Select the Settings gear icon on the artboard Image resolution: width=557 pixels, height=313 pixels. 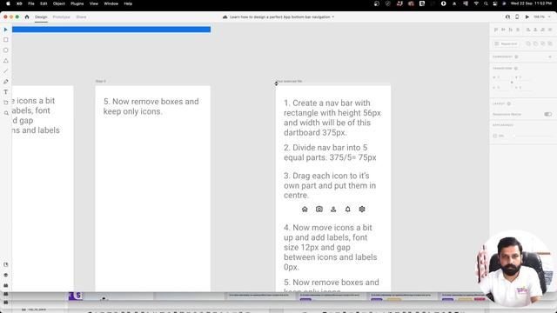362,210
